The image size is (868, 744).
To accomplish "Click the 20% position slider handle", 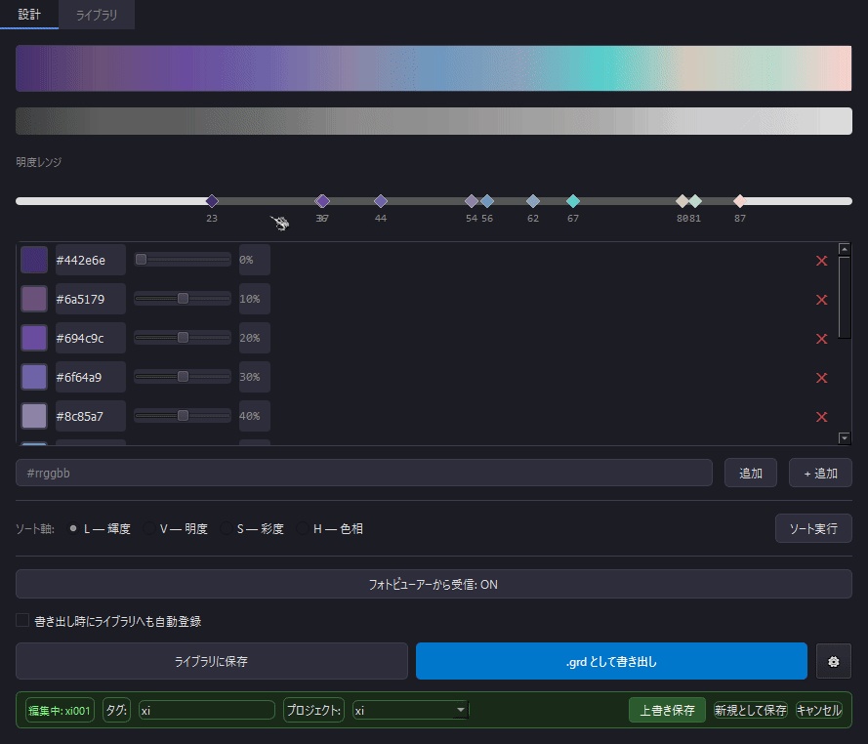I will pos(183,337).
